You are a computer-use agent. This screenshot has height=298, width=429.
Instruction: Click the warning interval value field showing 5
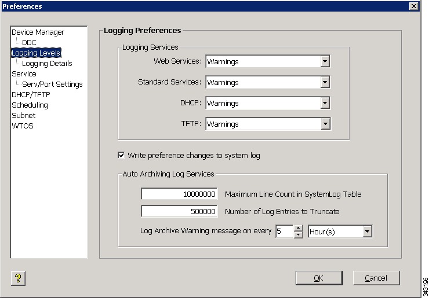(x=285, y=231)
